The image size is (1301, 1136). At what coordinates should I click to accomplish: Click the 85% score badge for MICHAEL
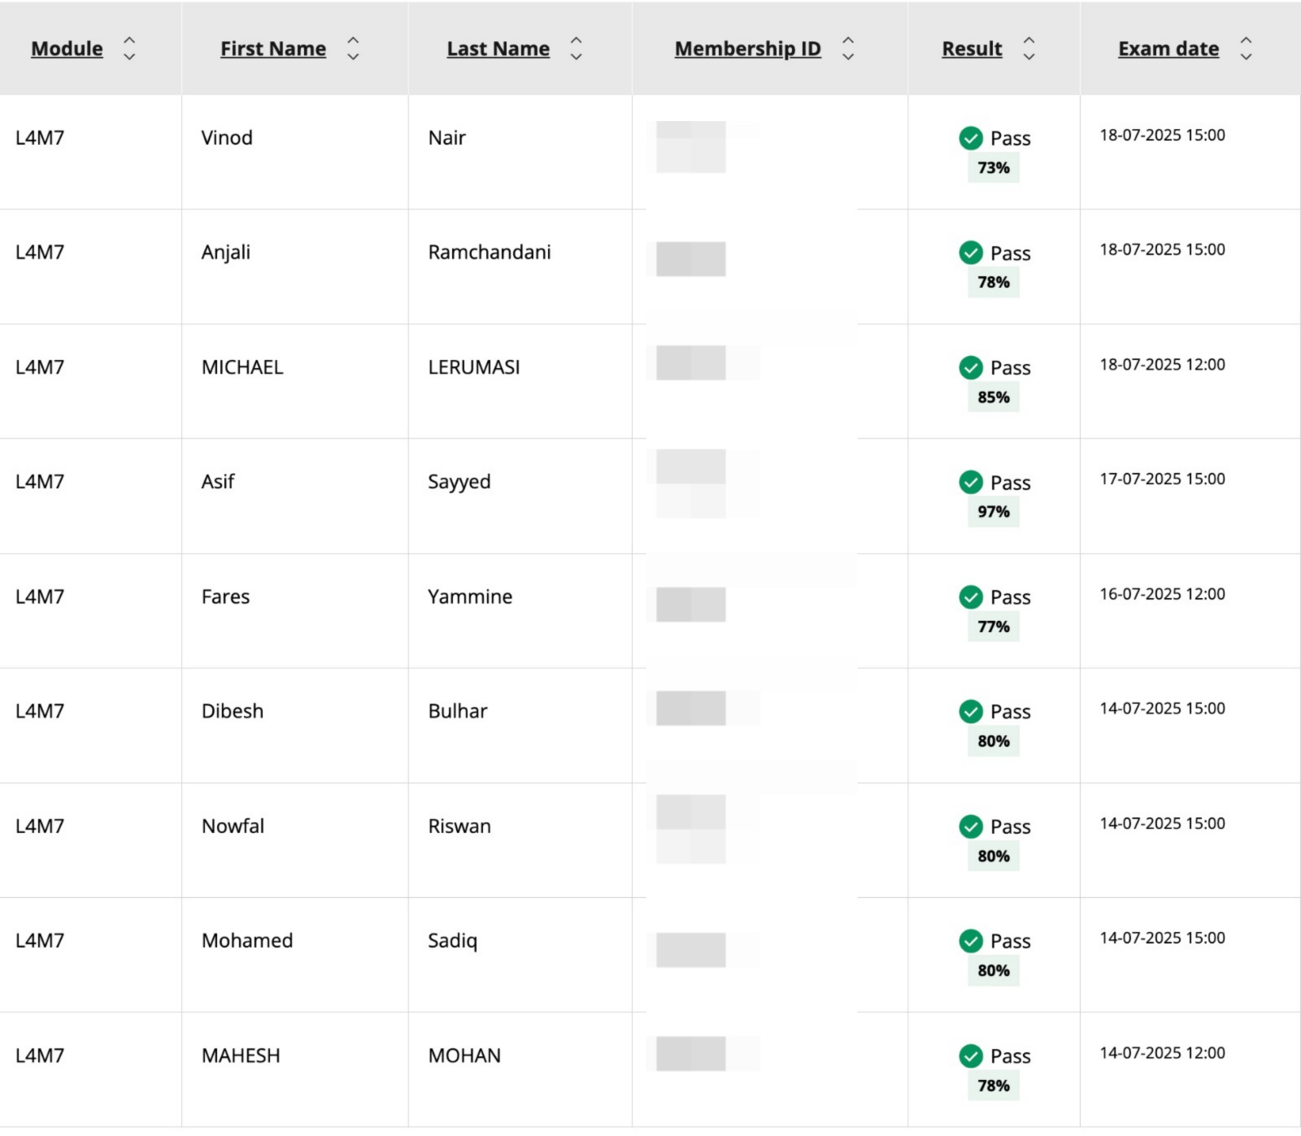pos(993,397)
